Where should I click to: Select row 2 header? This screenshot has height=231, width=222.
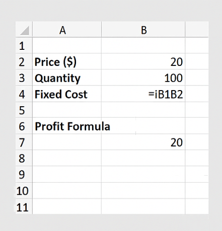[24, 61]
